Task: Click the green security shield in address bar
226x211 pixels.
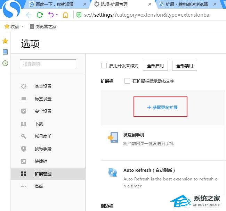Action: coord(79,15)
